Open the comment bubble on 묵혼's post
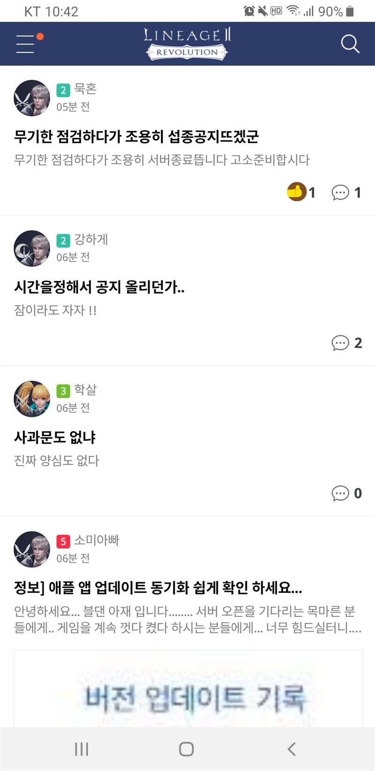This screenshot has height=771, width=375. (340, 192)
